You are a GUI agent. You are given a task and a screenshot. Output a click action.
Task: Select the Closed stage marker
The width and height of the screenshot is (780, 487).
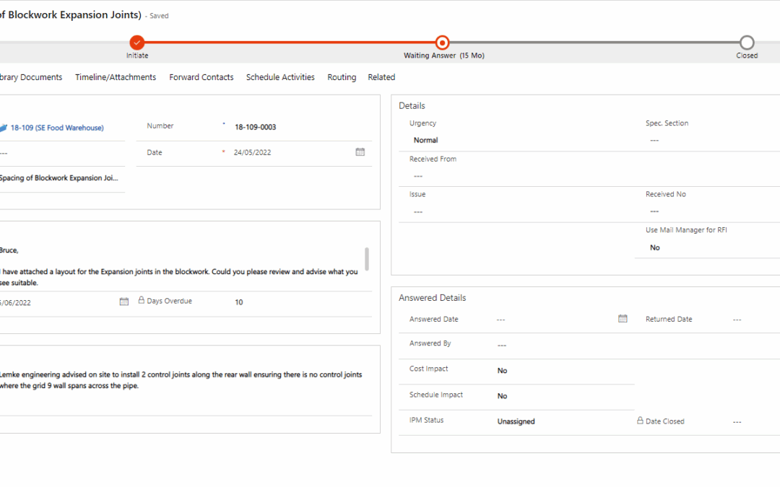747,43
